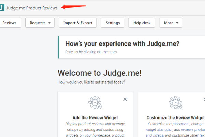Click the Rate us by clicking on the stars text
205x137 pixels.
[91, 52]
